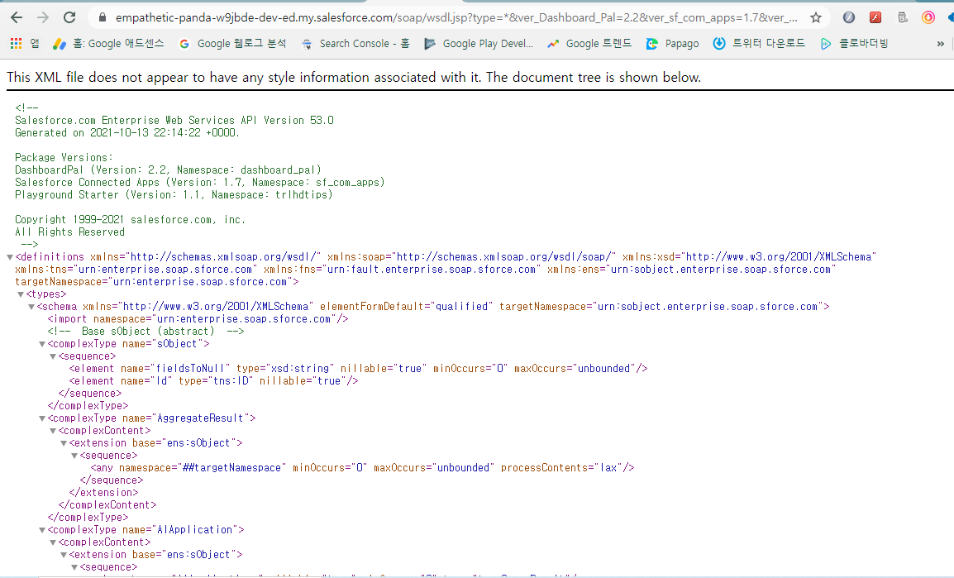Click the salesforce.com URL address field

tap(456, 17)
